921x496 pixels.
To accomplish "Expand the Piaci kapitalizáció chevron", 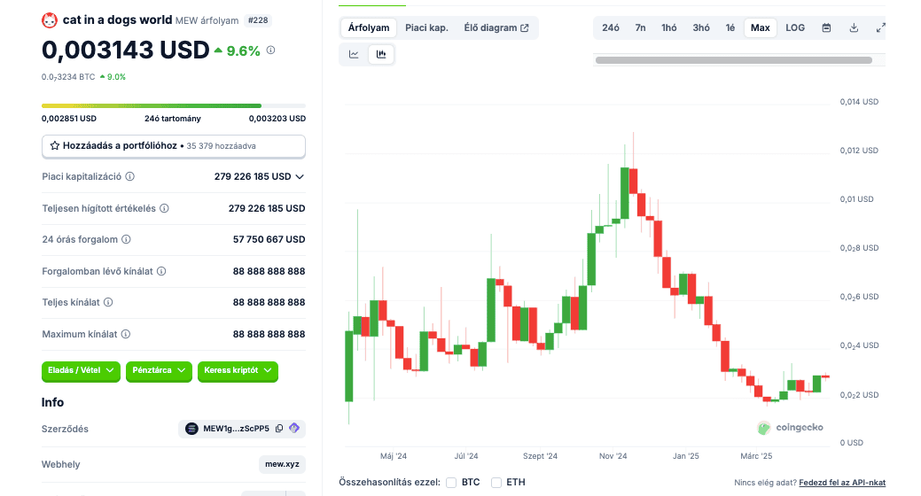I will tap(300, 176).
